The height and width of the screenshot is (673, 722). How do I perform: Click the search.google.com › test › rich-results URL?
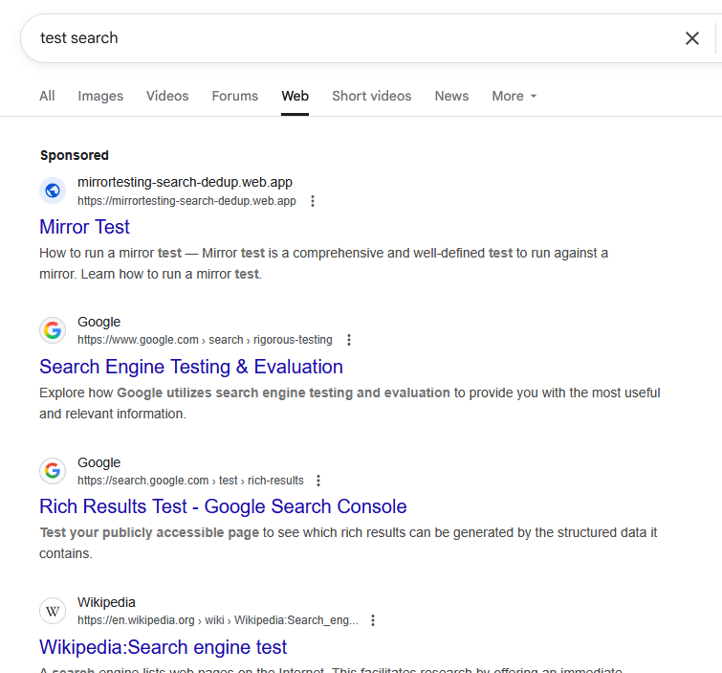[190, 481]
